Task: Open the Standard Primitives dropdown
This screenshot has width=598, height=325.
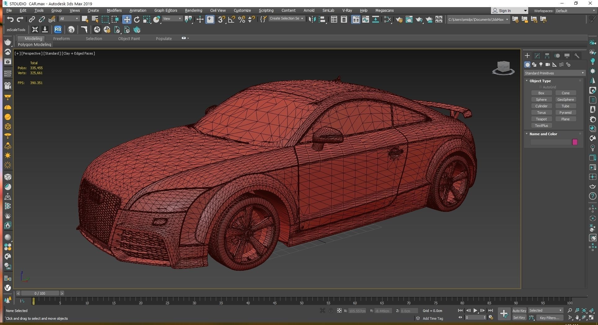Action: click(x=554, y=73)
